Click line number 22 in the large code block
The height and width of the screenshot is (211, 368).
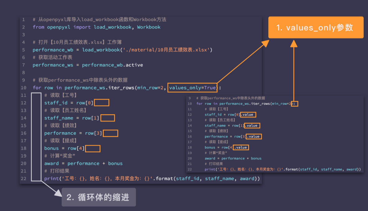[23, 179]
